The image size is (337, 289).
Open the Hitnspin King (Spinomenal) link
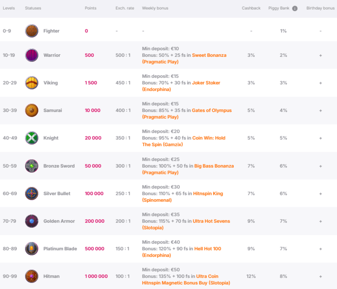coord(182,197)
